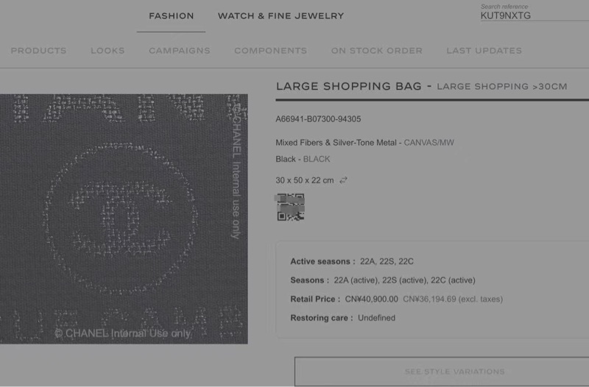589x387 pixels.
Task: Click the Active seasons value 22A, 22S, 22C
Action: 387,262
